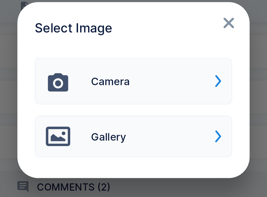Screen dimensions: 267x197
Task: Click the camera icon
Action: click(58, 82)
